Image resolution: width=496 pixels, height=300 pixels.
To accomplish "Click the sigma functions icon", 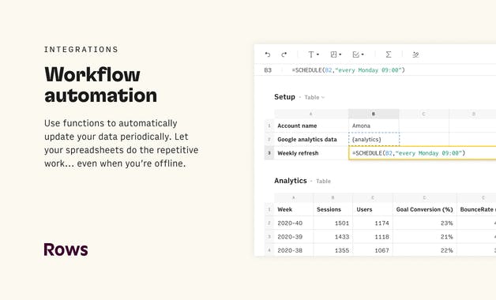I will tap(389, 54).
